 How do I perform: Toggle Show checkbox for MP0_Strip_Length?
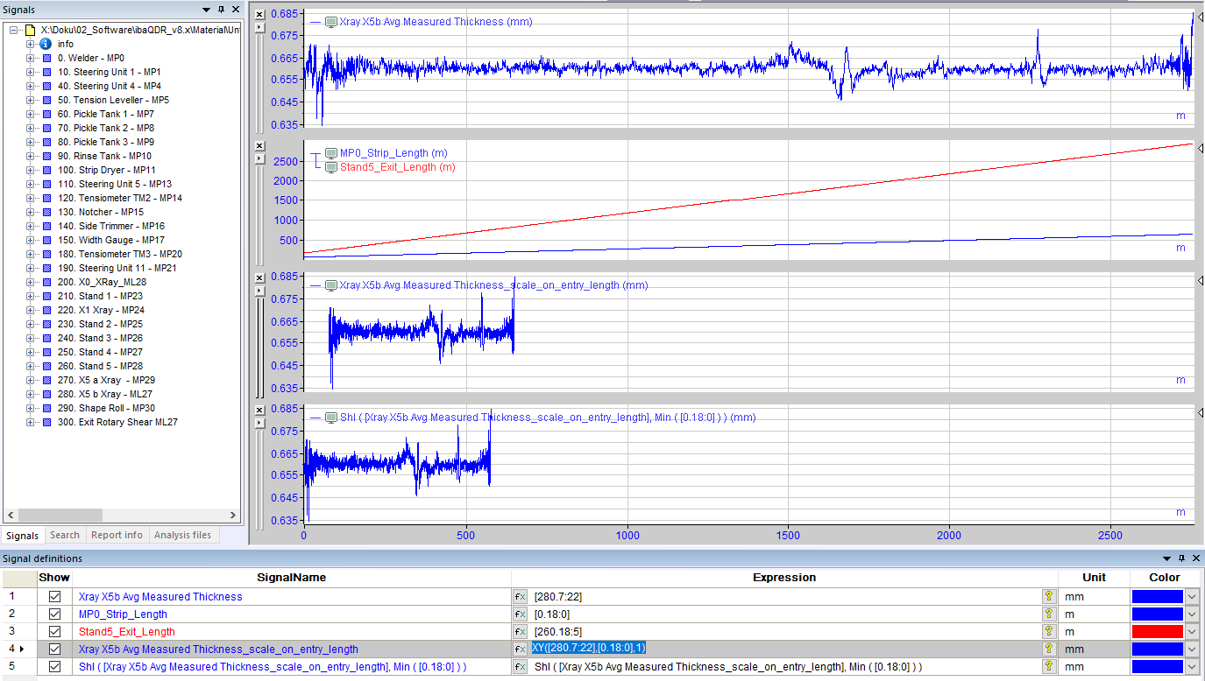[54, 614]
